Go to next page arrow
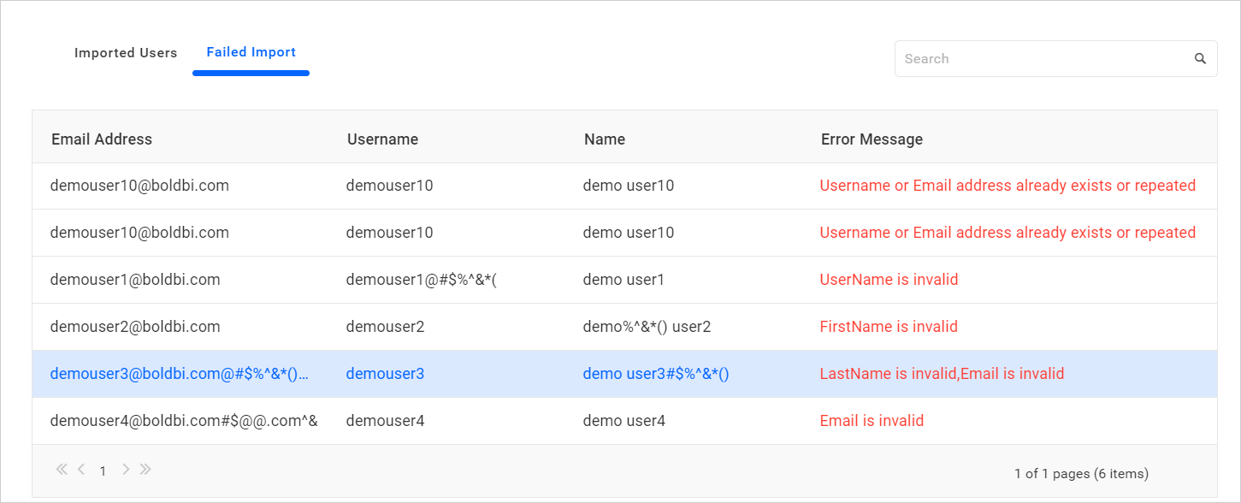Image resolution: width=1241 pixels, height=503 pixels. click(x=126, y=470)
